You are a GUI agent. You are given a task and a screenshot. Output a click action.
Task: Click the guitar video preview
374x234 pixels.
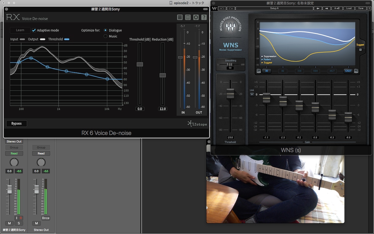tap(275, 189)
